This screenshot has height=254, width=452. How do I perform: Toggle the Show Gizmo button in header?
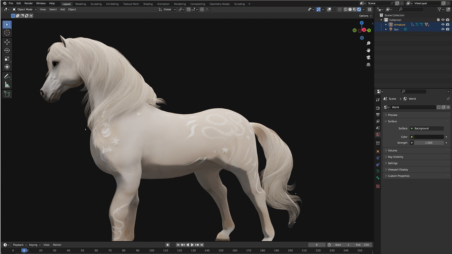319,9
